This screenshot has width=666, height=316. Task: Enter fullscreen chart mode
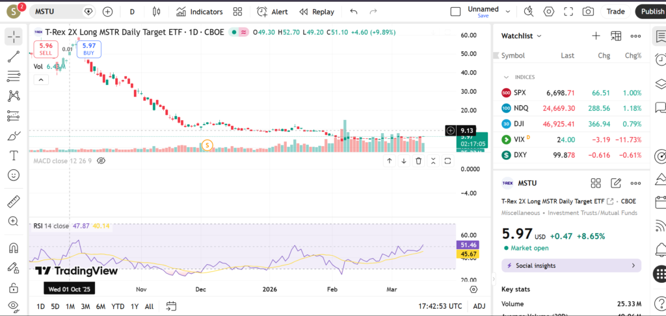click(568, 12)
